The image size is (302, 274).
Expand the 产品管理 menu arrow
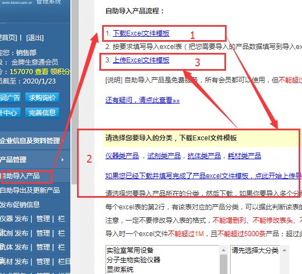point(63,160)
